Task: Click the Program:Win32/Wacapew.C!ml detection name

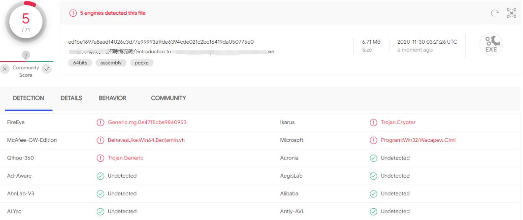Action: (x=418, y=140)
